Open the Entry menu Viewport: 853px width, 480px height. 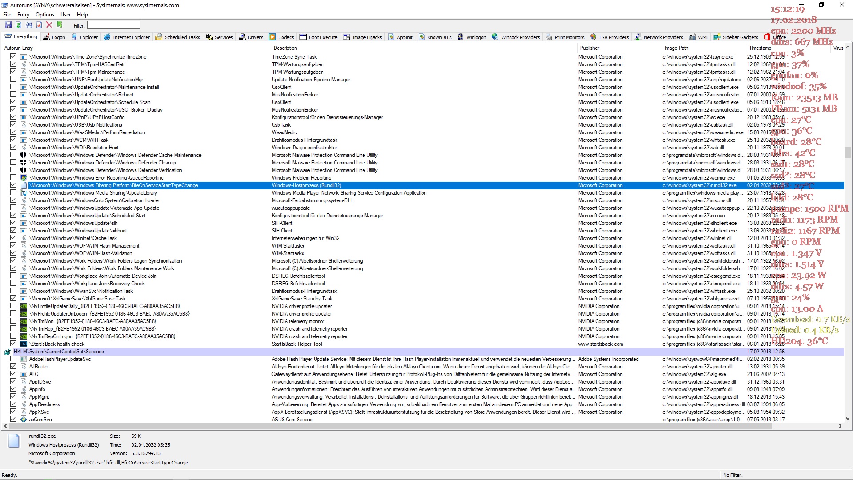point(23,15)
